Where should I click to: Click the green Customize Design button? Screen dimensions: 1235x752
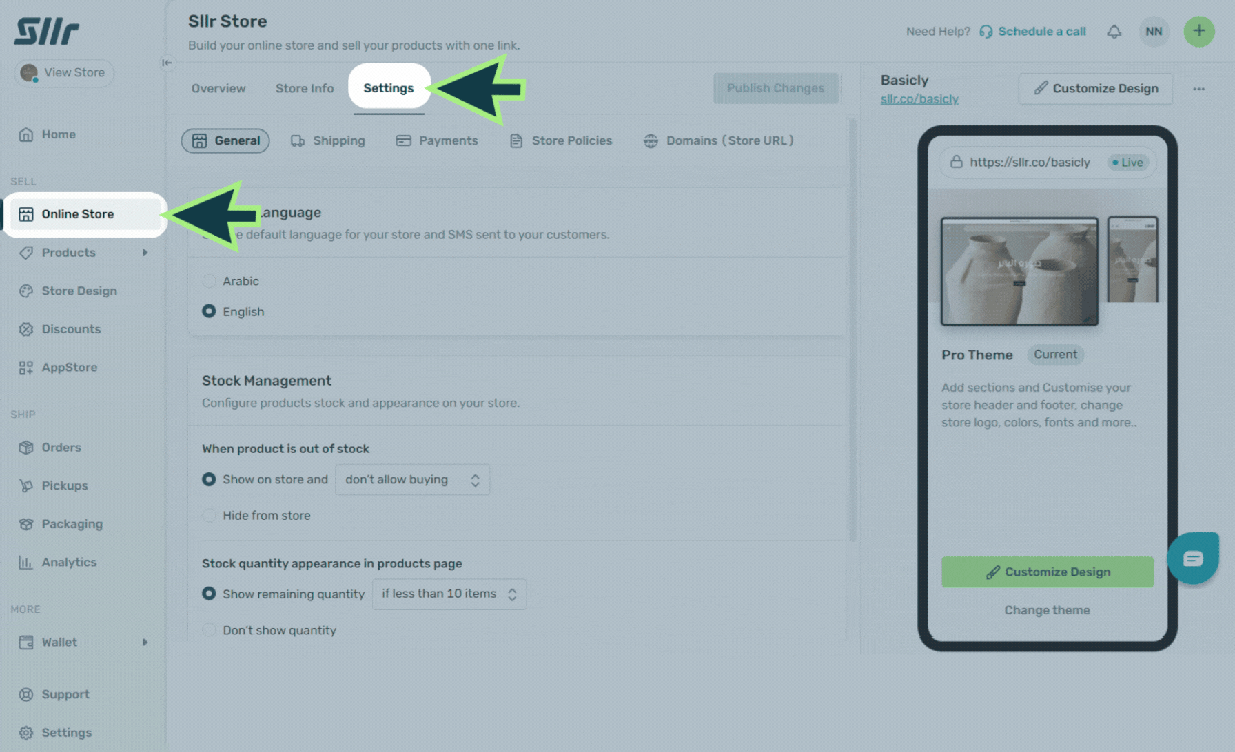(1048, 572)
